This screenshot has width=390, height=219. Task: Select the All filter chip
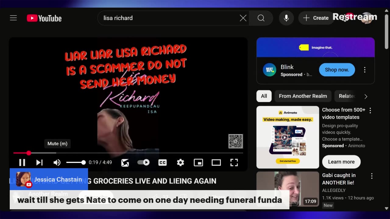264,96
